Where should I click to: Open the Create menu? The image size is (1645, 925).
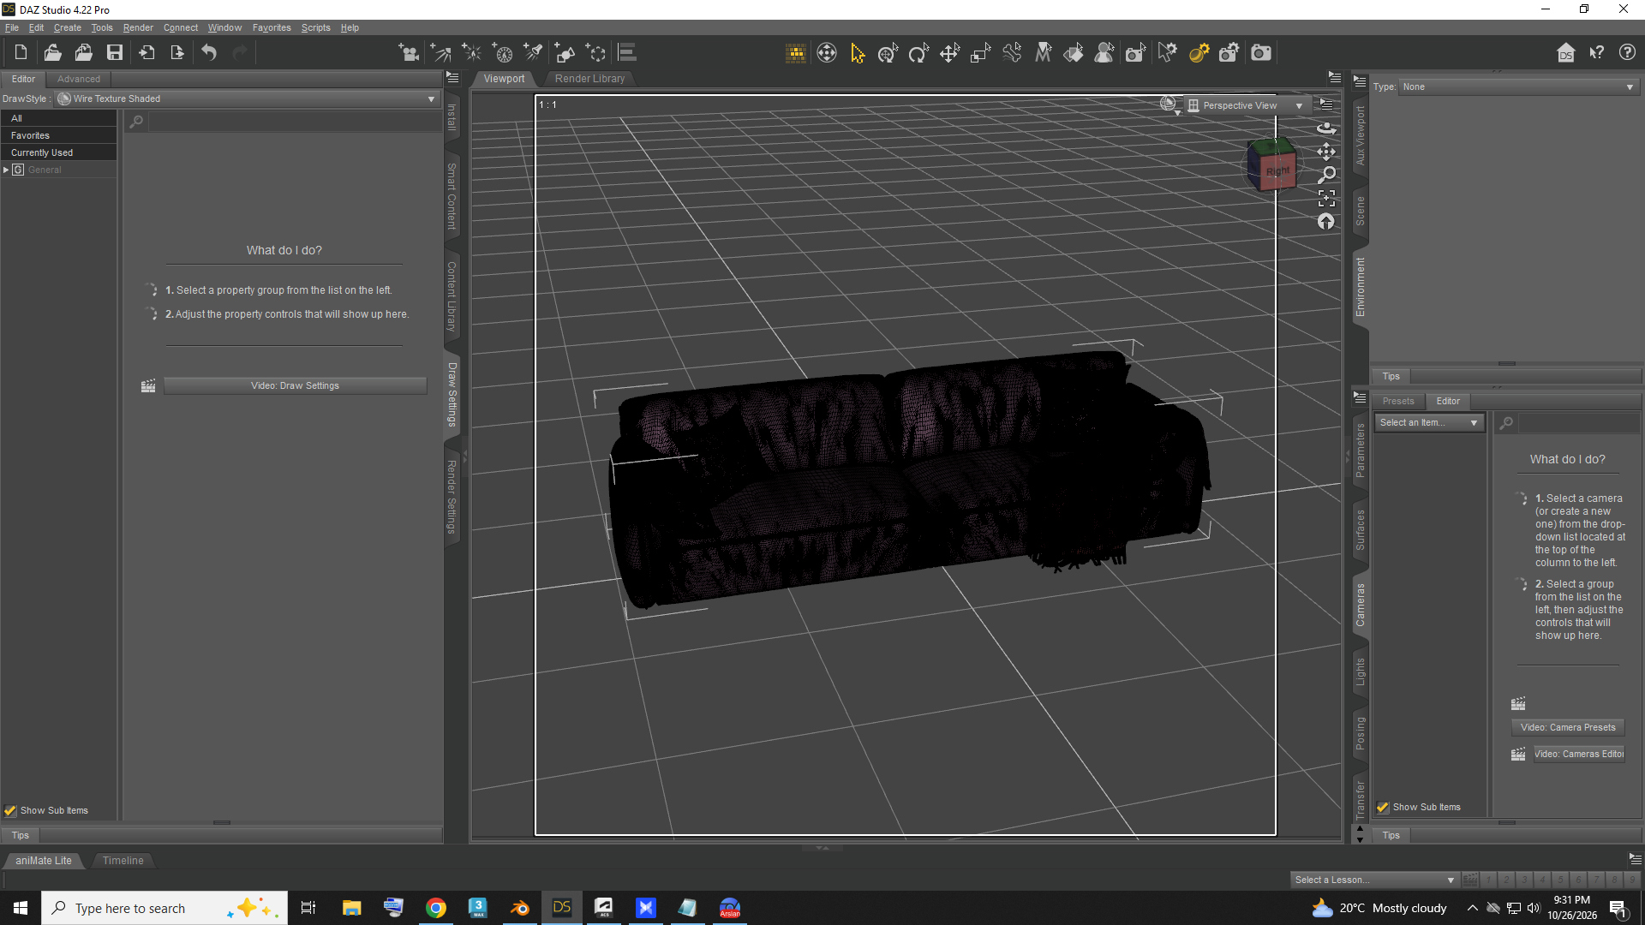67,27
